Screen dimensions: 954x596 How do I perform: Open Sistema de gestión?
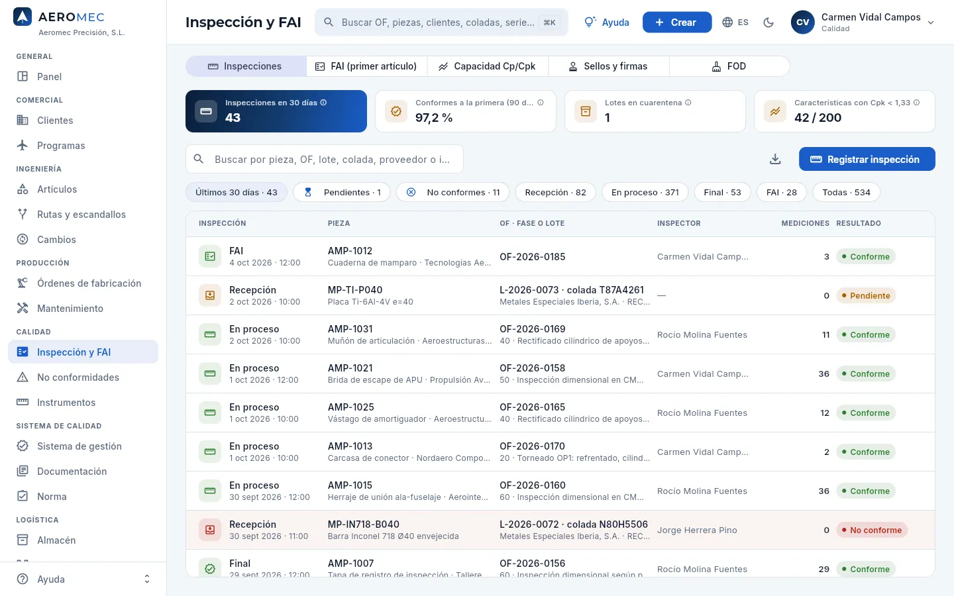click(83, 446)
